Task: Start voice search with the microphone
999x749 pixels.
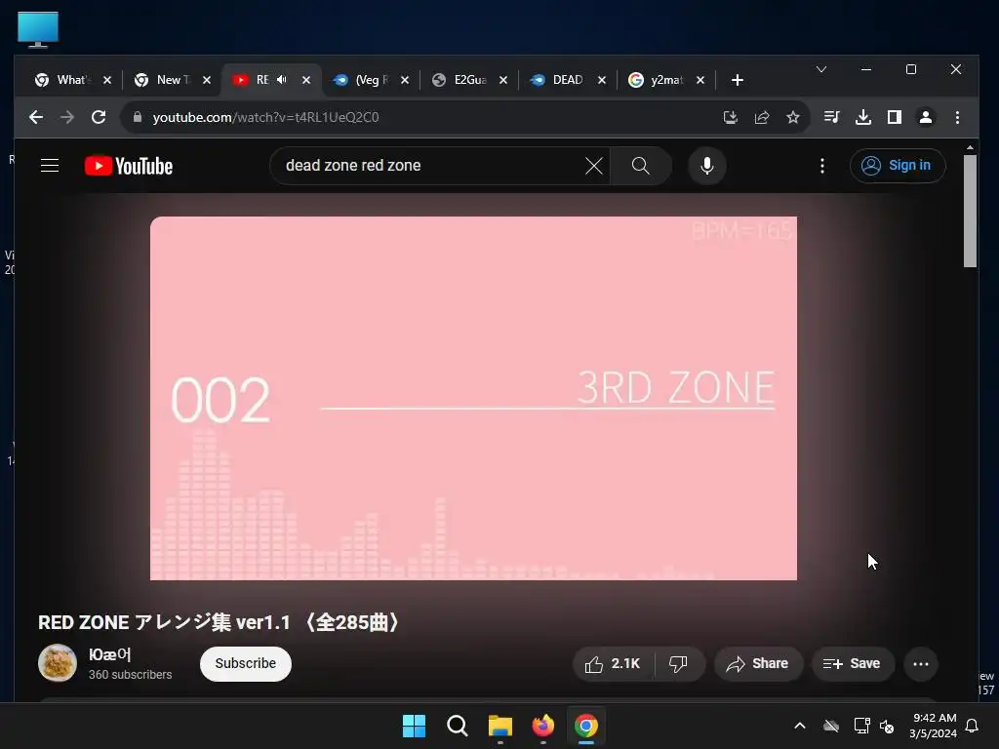Action: pos(706,166)
